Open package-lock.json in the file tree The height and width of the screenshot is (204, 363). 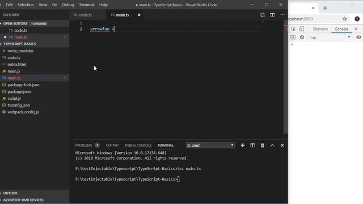click(x=23, y=85)
